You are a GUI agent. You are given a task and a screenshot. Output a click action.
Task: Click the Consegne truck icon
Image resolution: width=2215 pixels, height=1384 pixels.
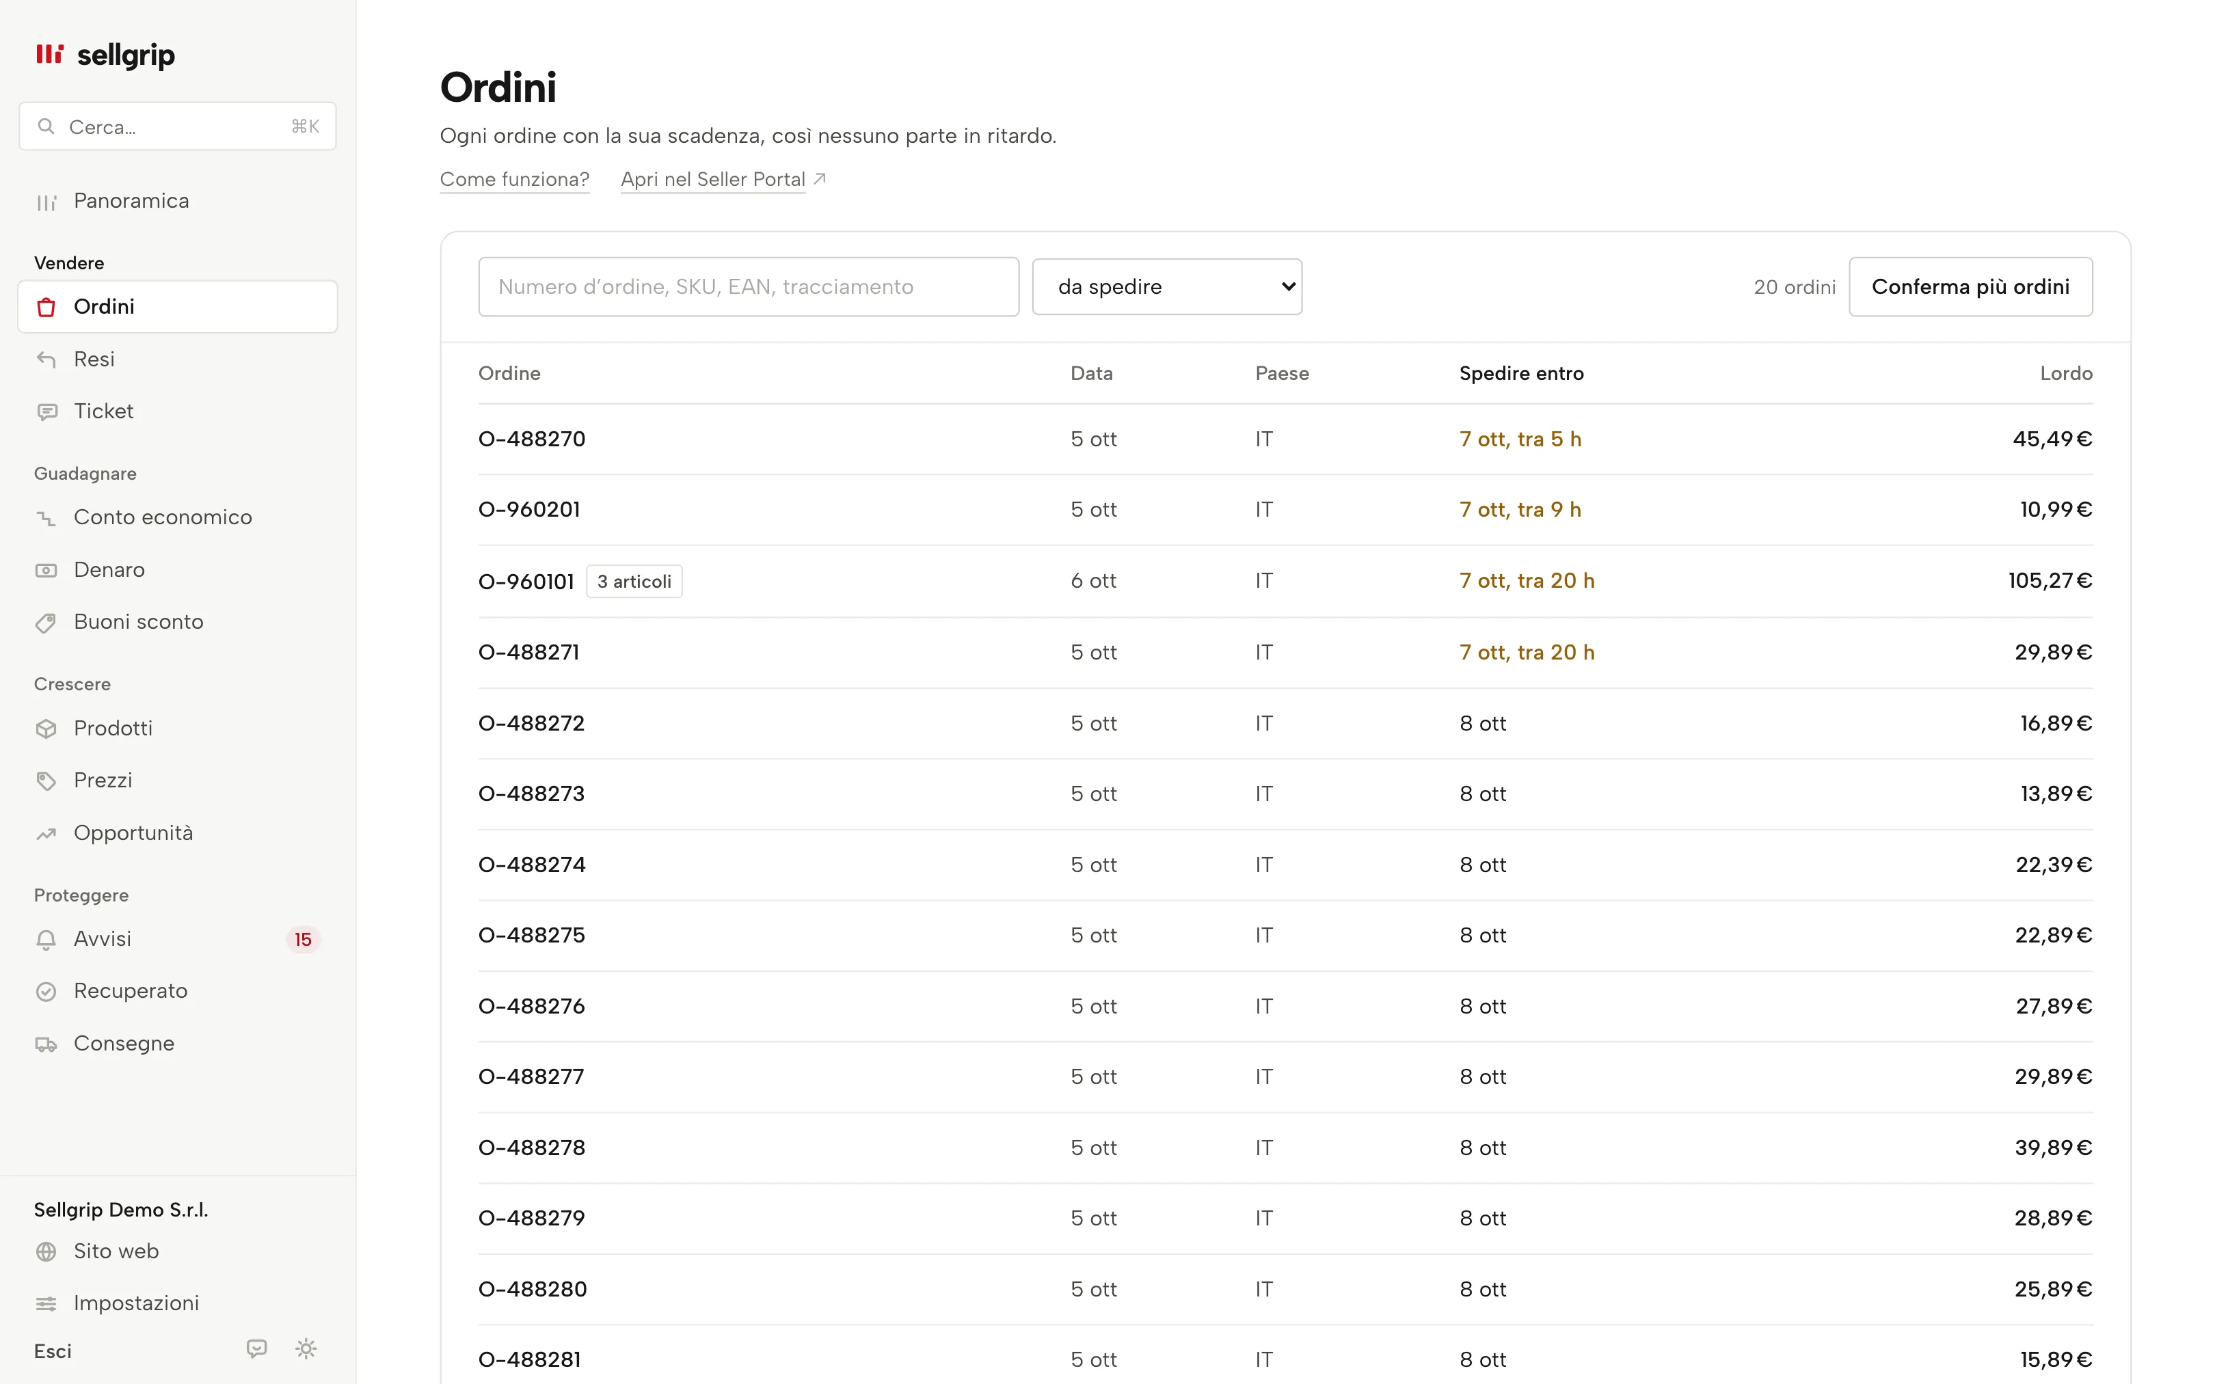click(x=46, y=1044)
